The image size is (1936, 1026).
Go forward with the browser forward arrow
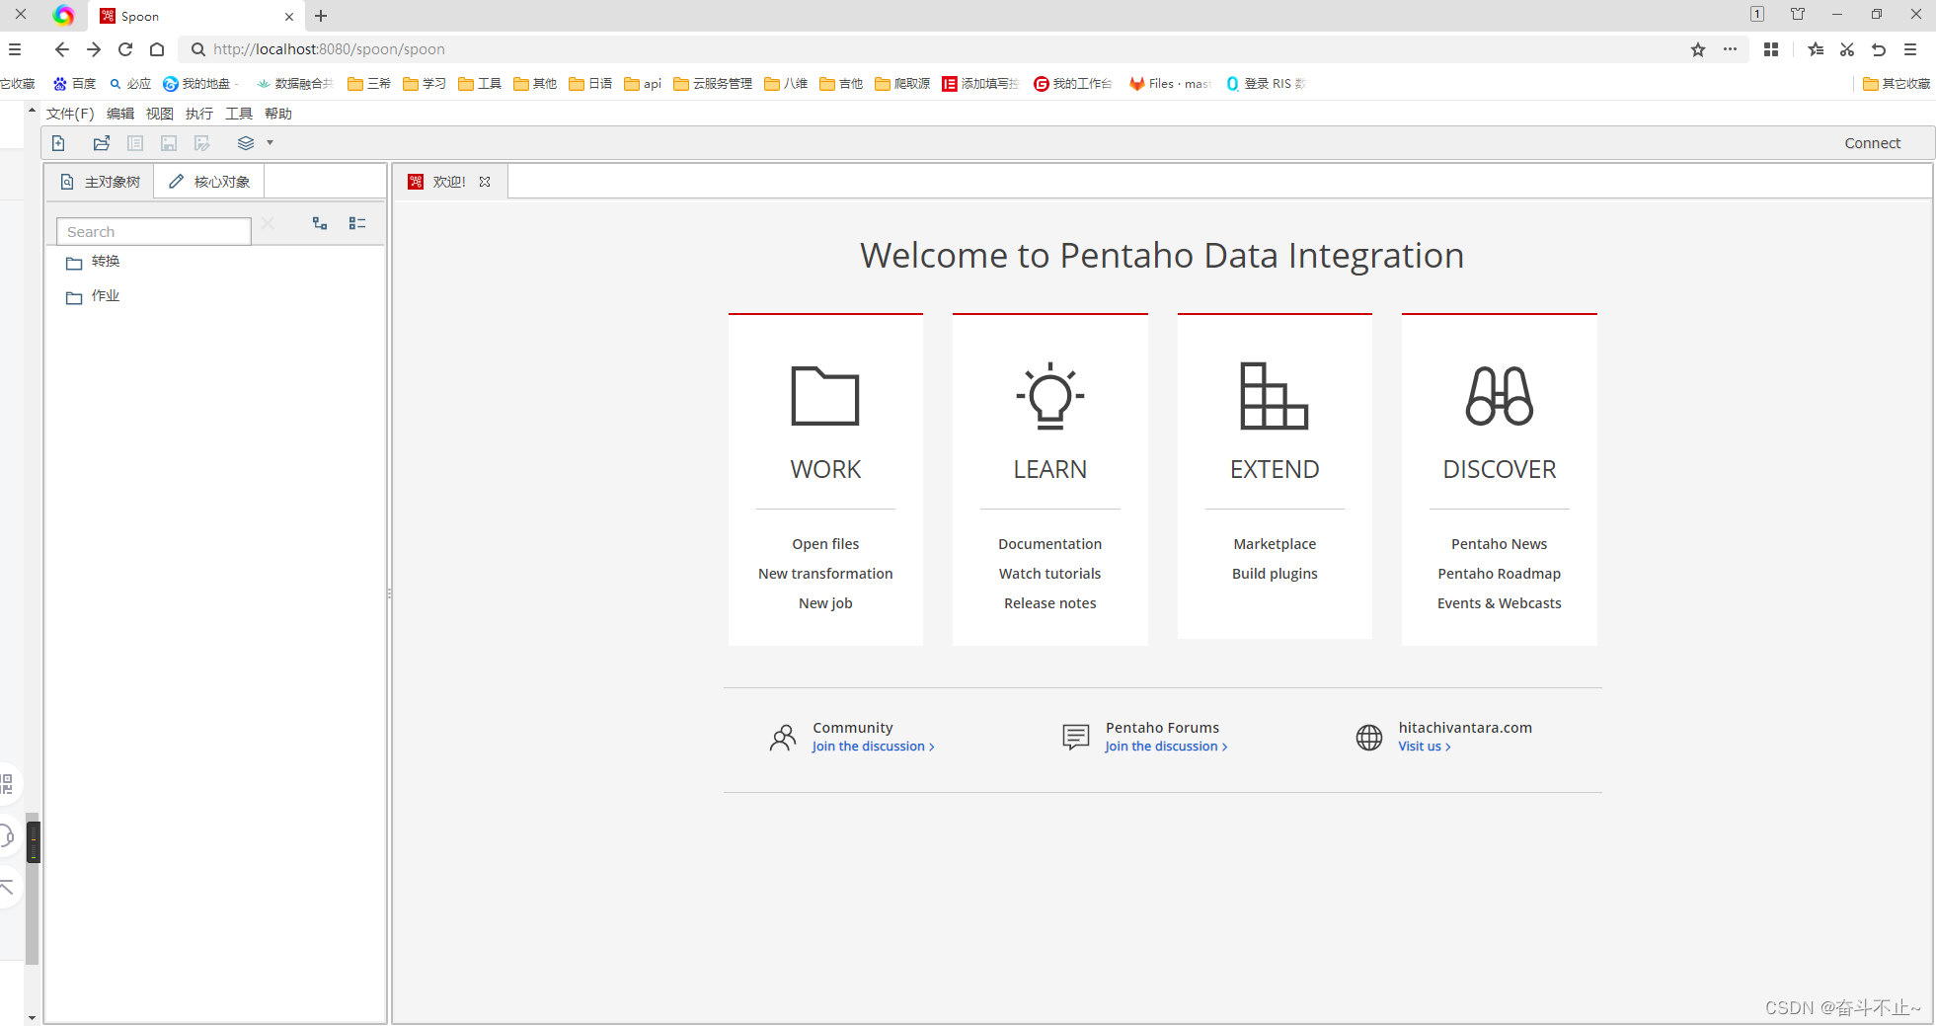(x=94, y=49)
